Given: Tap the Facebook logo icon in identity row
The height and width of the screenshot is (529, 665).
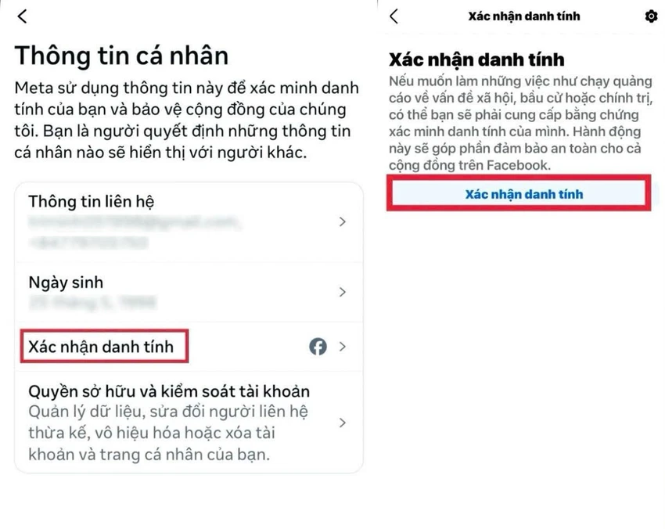Looking at the screenshot, I should pos(318,347).
